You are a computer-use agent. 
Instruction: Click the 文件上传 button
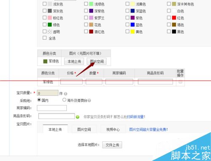point(112,145)
